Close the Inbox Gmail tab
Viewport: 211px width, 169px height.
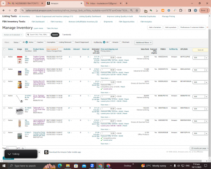[x=121, y=3]
